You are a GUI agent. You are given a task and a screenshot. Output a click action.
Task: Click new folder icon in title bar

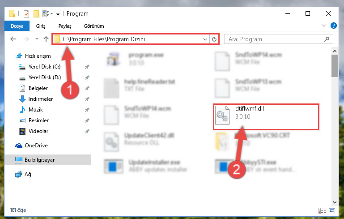click(36, 14)
